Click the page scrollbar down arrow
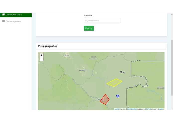This screenshot has width=173, height=123. (172, 109)
